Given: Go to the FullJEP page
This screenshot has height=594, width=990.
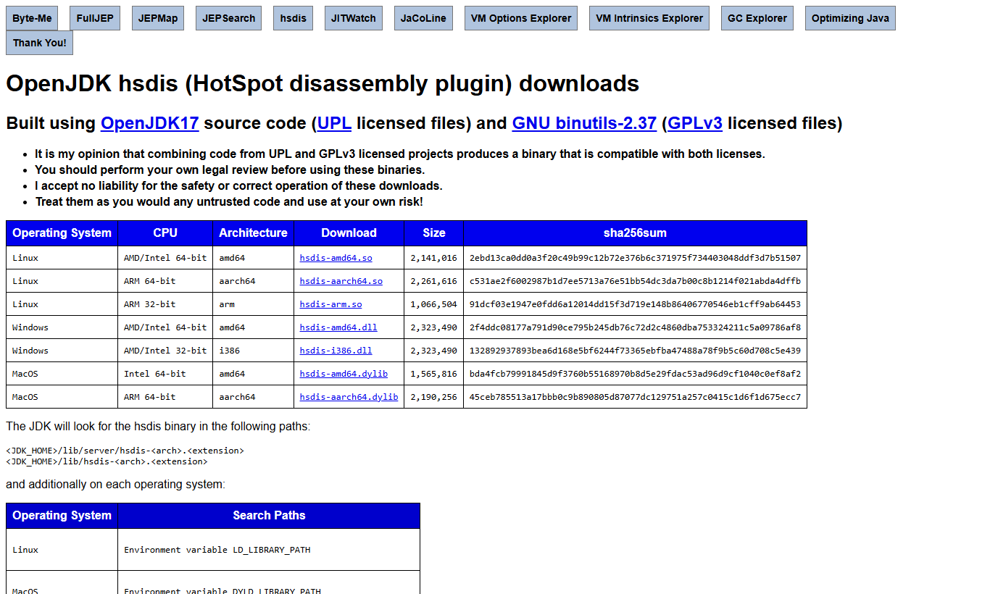Looking at the screenshot, I should 95,18.
